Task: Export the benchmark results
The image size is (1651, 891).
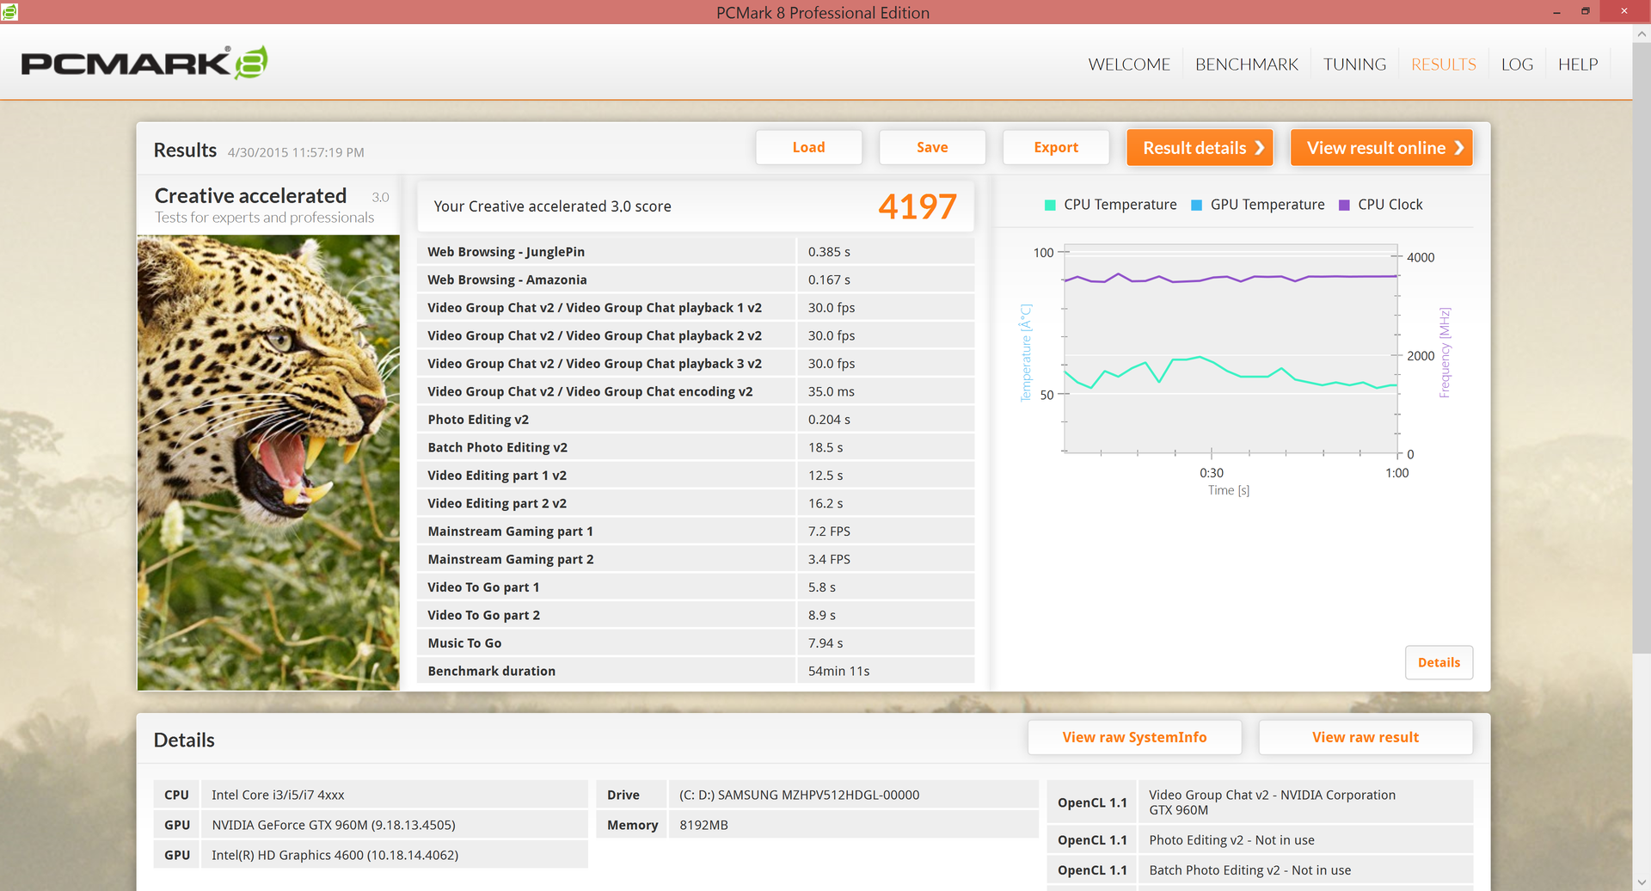Action: point(1056,147)
